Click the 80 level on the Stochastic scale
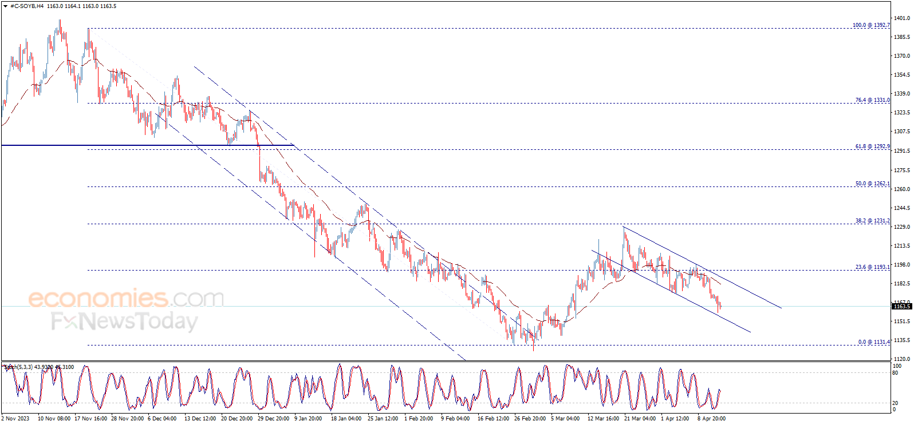914x425 pixels. pos(896,373)
